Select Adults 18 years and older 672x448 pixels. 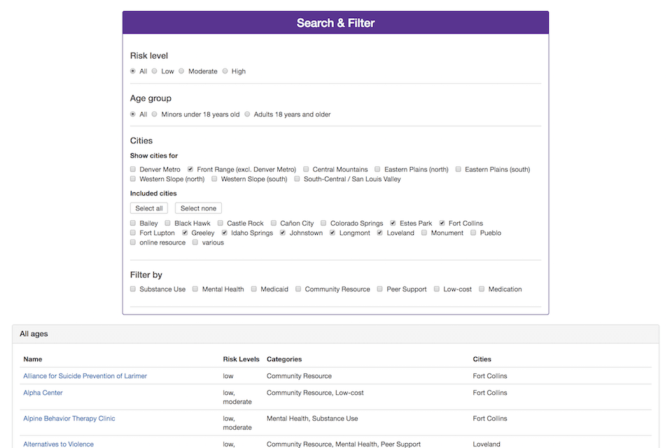[247, 114]
